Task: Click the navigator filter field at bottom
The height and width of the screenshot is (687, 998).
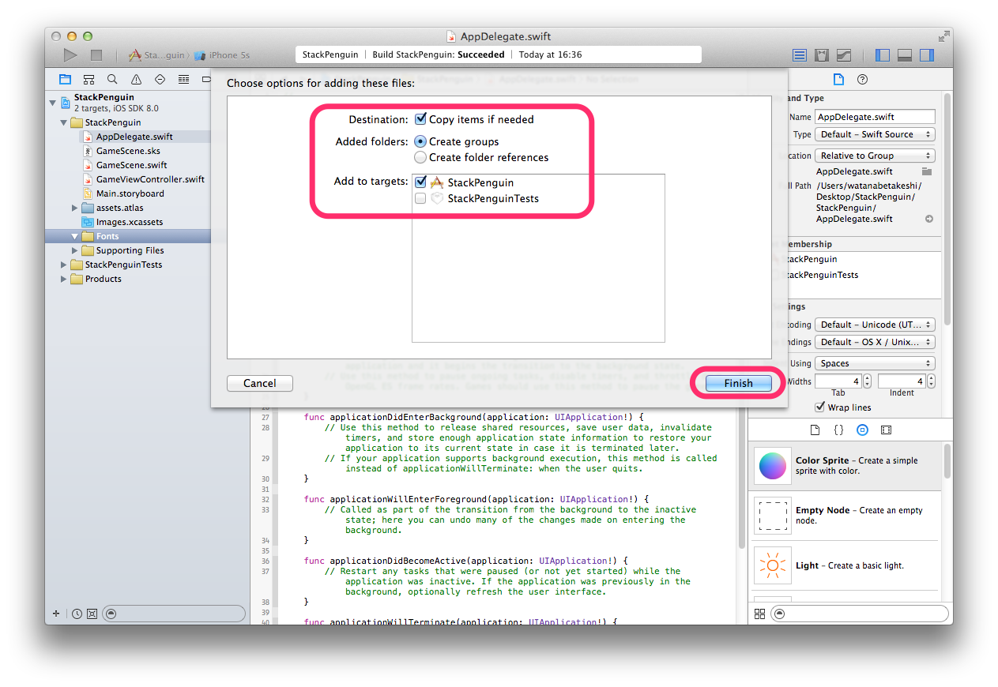Action: tap(174, 613)
